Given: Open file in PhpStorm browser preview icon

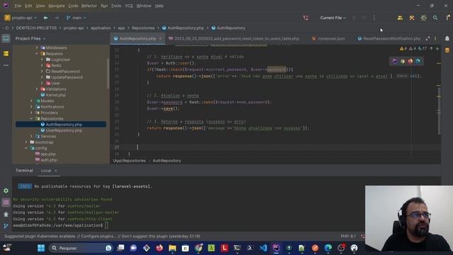Looking at the screenshot, I should (x=395, y=62).
